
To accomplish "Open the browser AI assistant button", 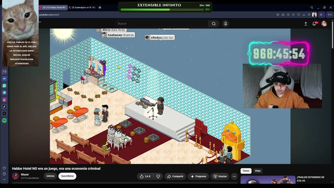I will coord(330,15).
